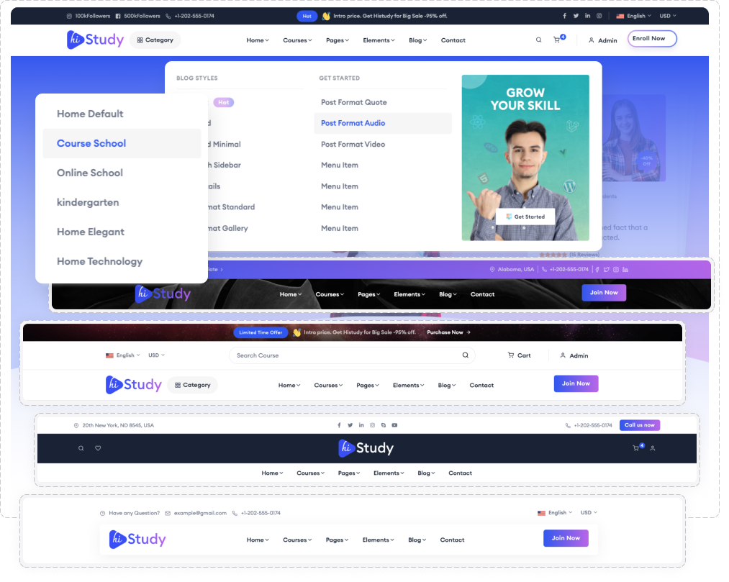Image resolution: width=729 pixels, height=582 pixels.
Task: Click the user profile icon in dark centered-logo header
Action: pyautogui.click(x=653, y=448)
